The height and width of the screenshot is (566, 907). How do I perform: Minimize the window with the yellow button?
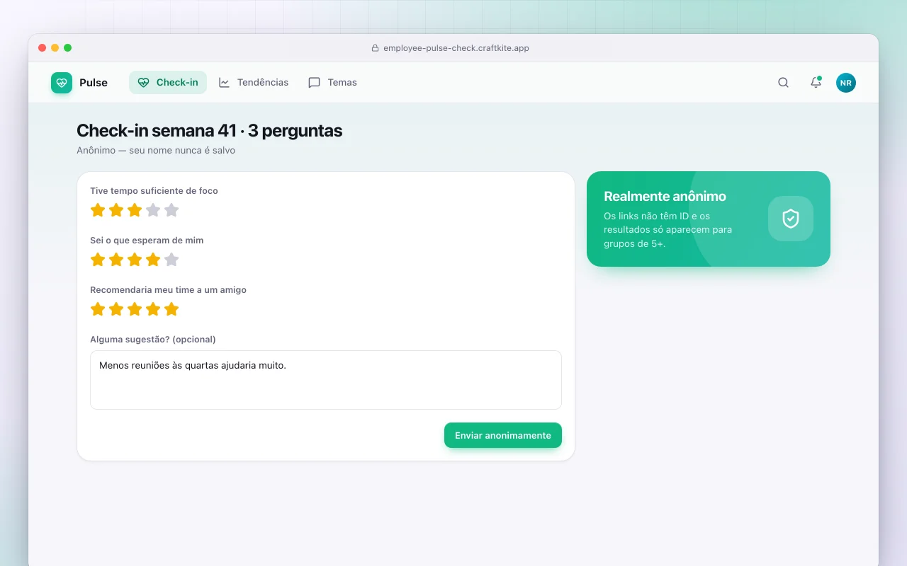point(55,48)
